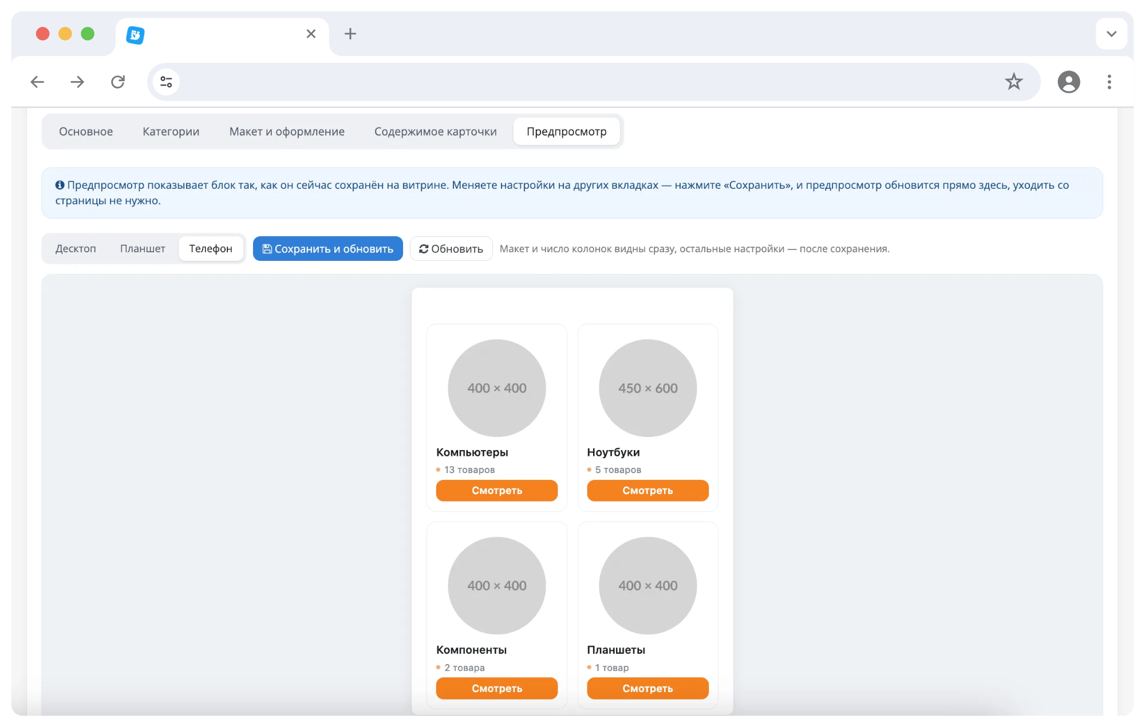Viewport: 1145px width, 727px height.
Task: Choose the Планшет preview mode
Action: pos(143,249)
